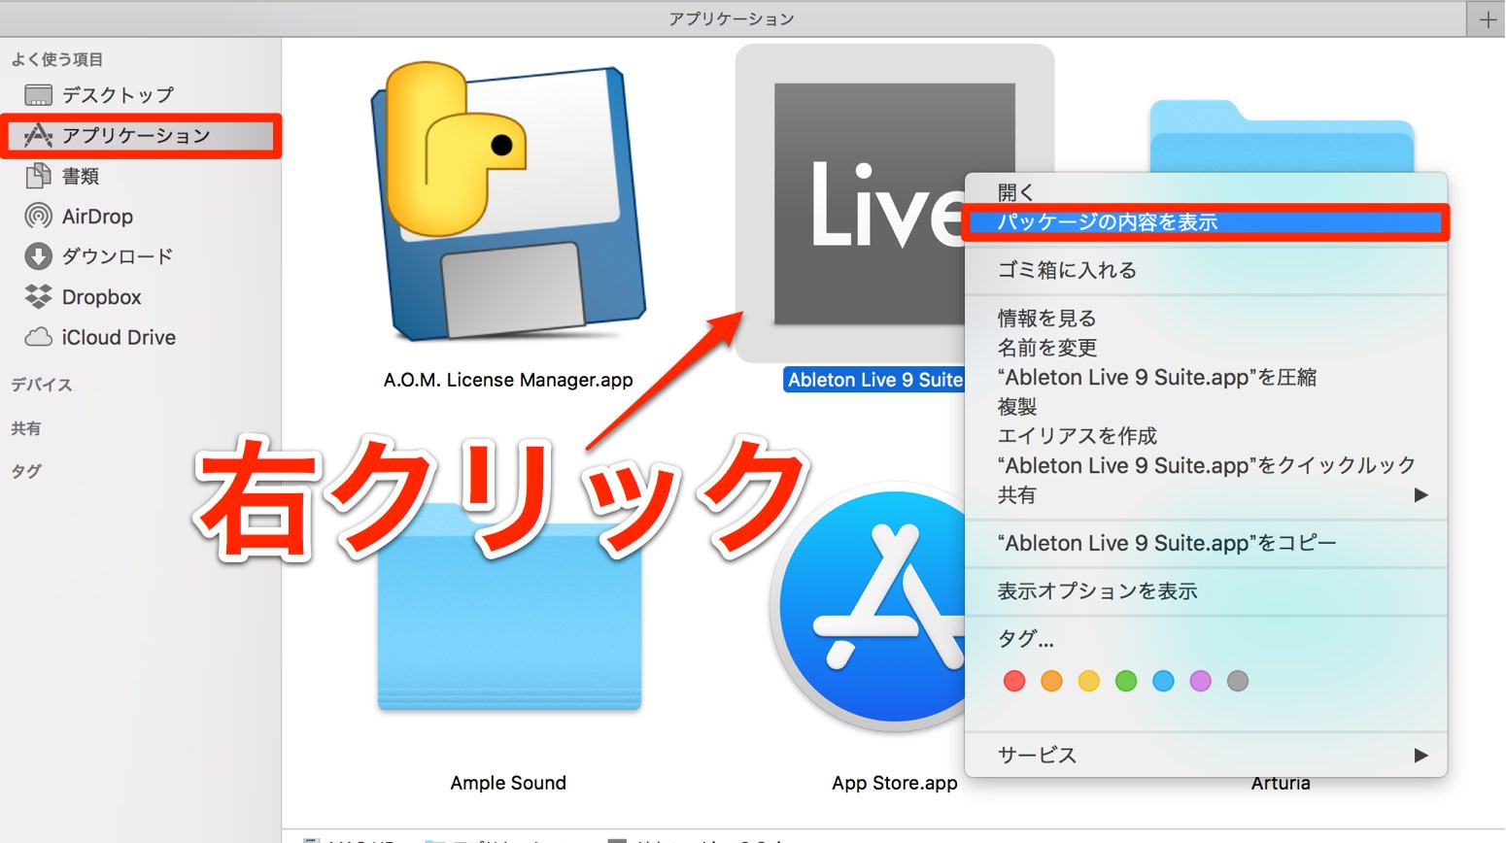Click the Ample Sound folder name
The image size is (1506, 843).
coord(508,783)
